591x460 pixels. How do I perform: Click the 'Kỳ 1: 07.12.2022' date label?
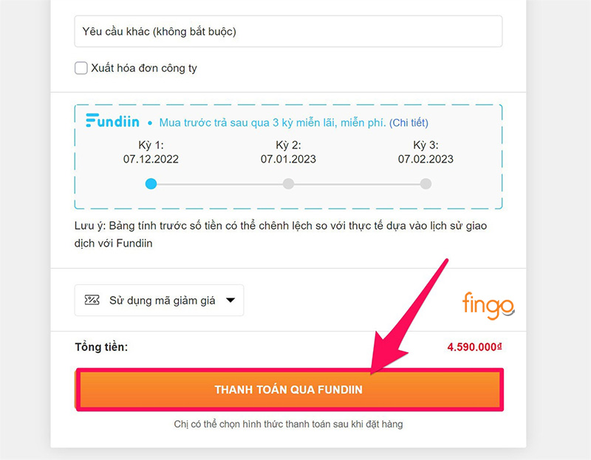click(151, 152)
